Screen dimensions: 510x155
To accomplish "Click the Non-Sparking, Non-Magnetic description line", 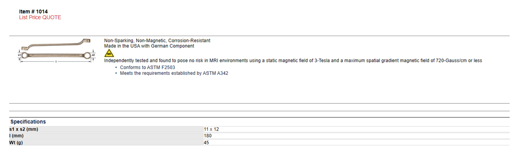I will tap(157, 40).
